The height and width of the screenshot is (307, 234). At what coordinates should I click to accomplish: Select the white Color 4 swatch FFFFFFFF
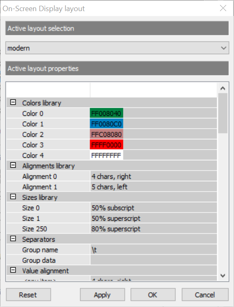coord(107,155)
